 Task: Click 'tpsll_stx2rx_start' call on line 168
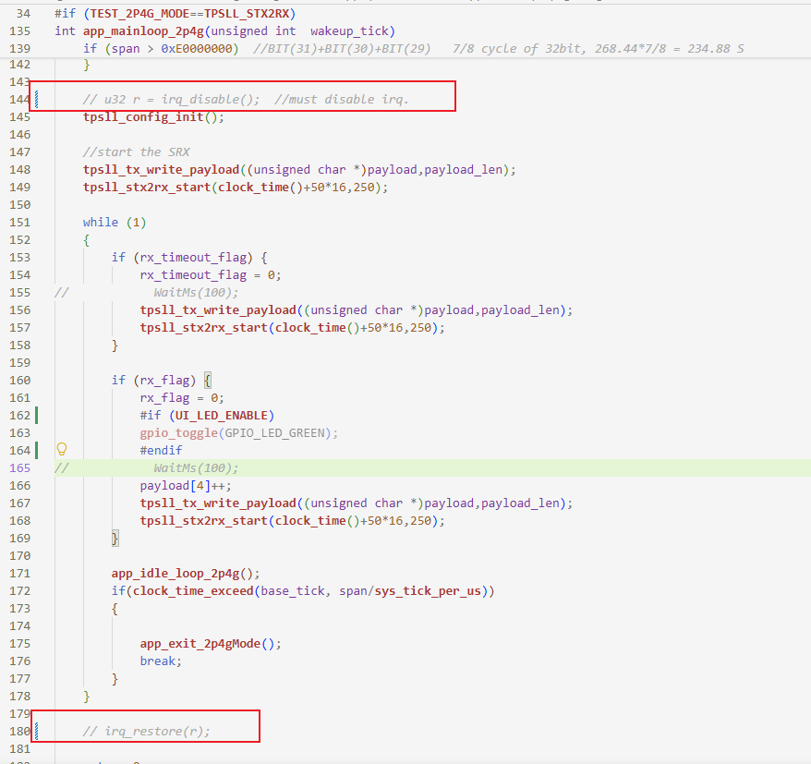292,521
